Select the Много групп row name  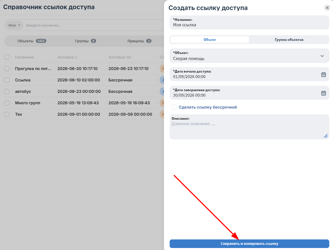tap(28, 103)
